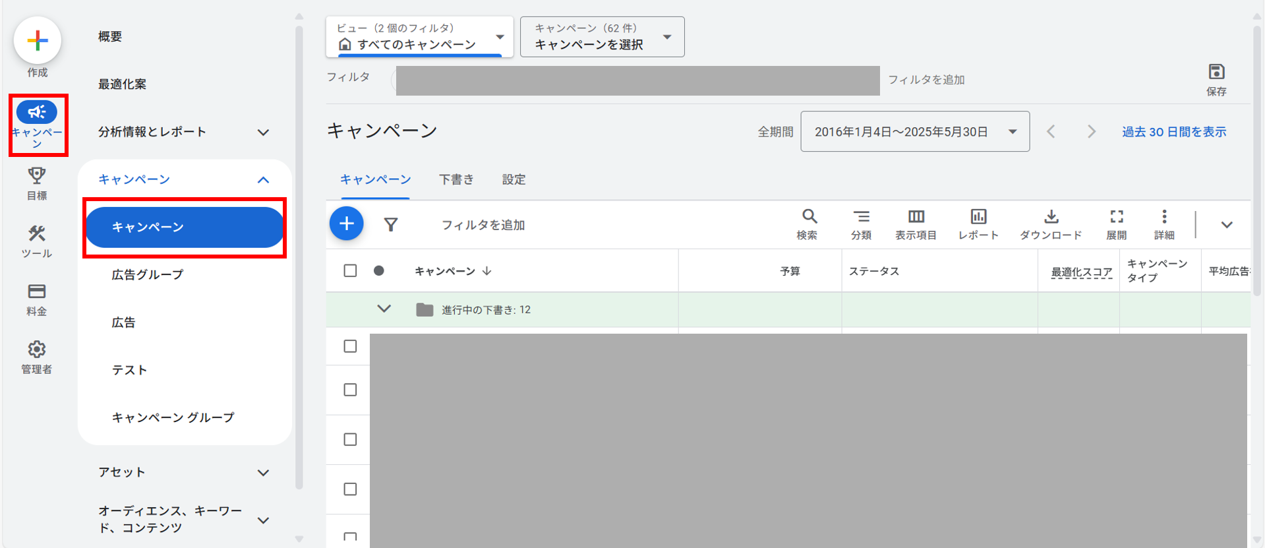Click the 保存 save icon
The height and width of the screenshot is (548, 1265).
tap(1216, 72)
